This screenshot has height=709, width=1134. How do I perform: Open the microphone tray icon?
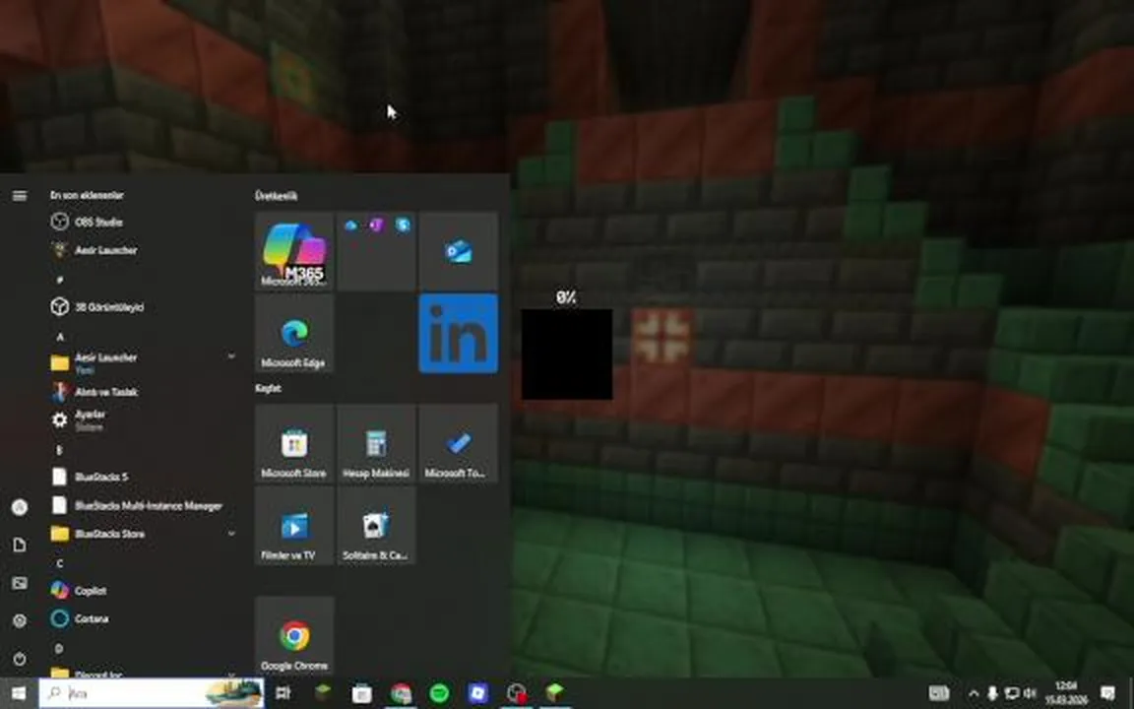(x=992, y=694)
